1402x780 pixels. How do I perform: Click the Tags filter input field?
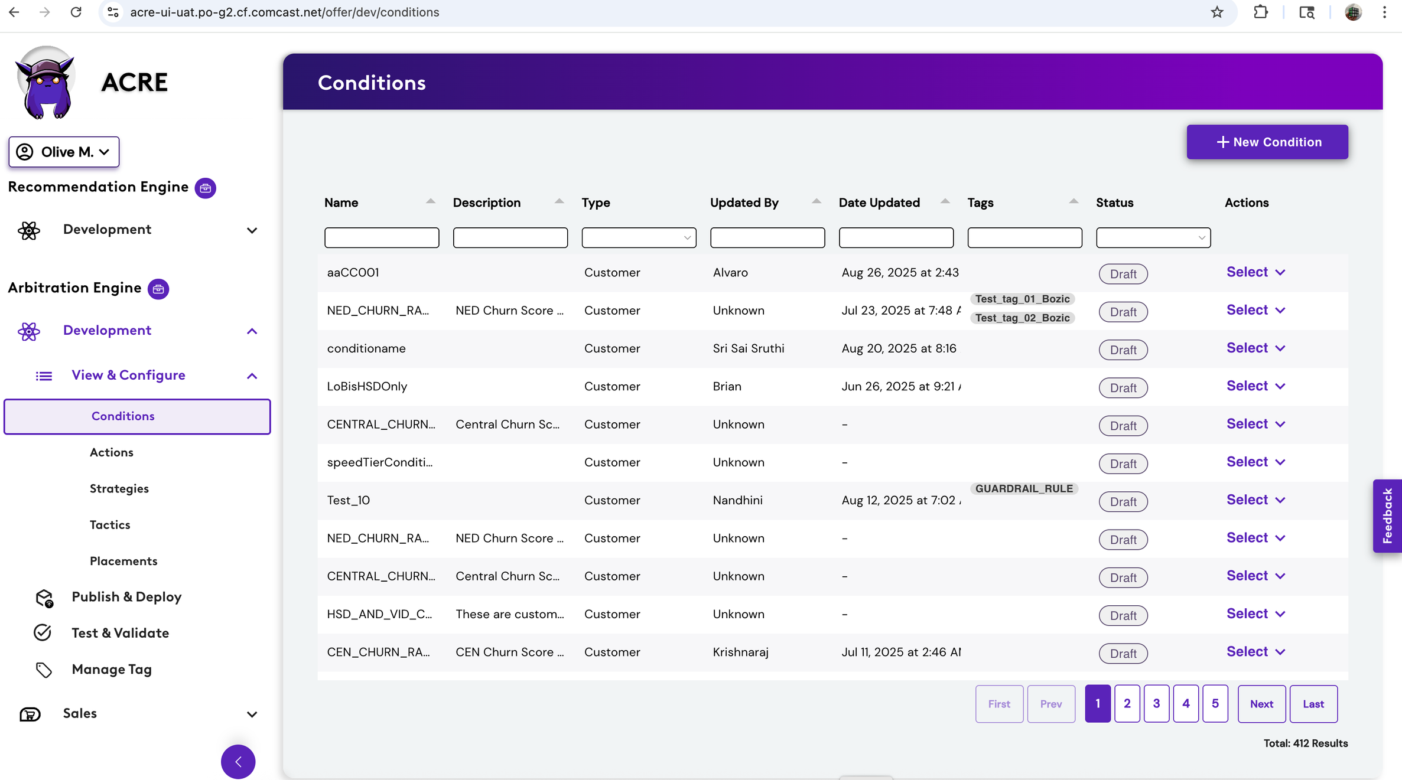point(1024,237)
